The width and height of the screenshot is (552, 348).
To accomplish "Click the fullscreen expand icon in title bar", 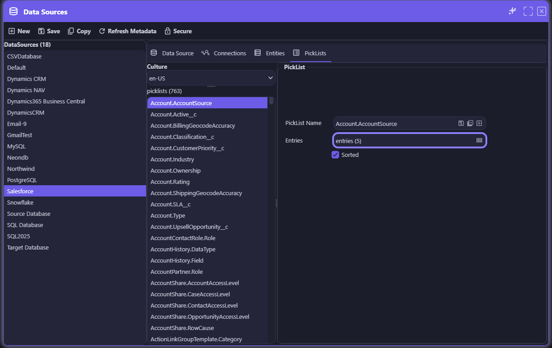I will coord(528,11).
